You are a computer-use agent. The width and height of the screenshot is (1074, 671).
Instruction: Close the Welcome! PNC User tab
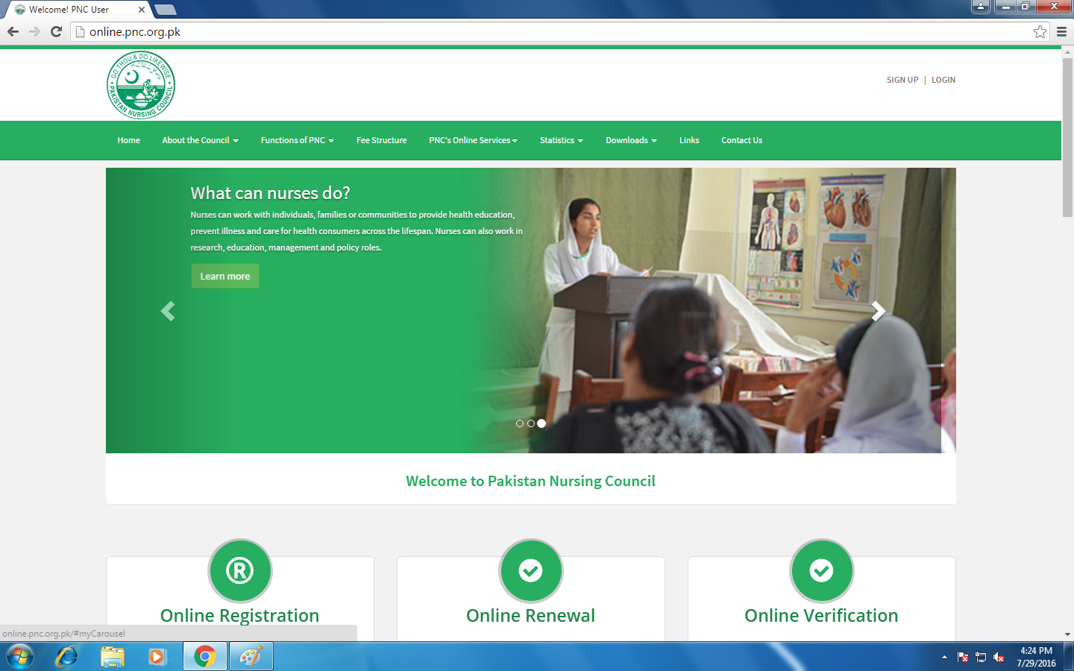[142, 10]
